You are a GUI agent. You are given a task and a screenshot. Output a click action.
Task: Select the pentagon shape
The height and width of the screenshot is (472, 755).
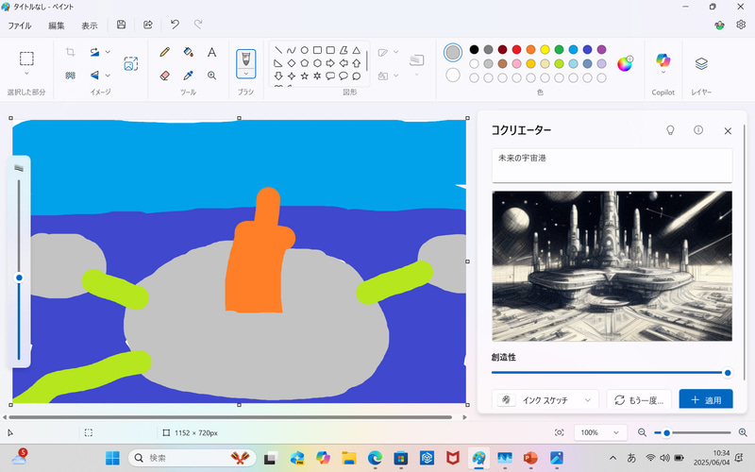304,62
